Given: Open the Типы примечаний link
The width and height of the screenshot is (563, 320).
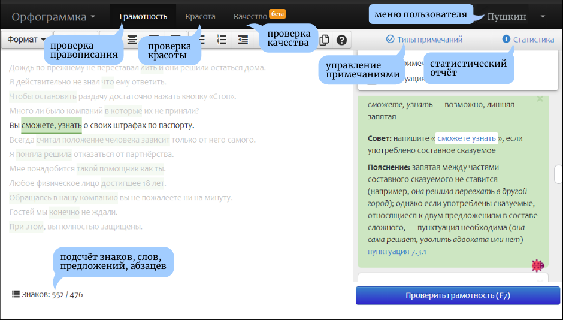Looking at the screenshot, I should (430, 40).
